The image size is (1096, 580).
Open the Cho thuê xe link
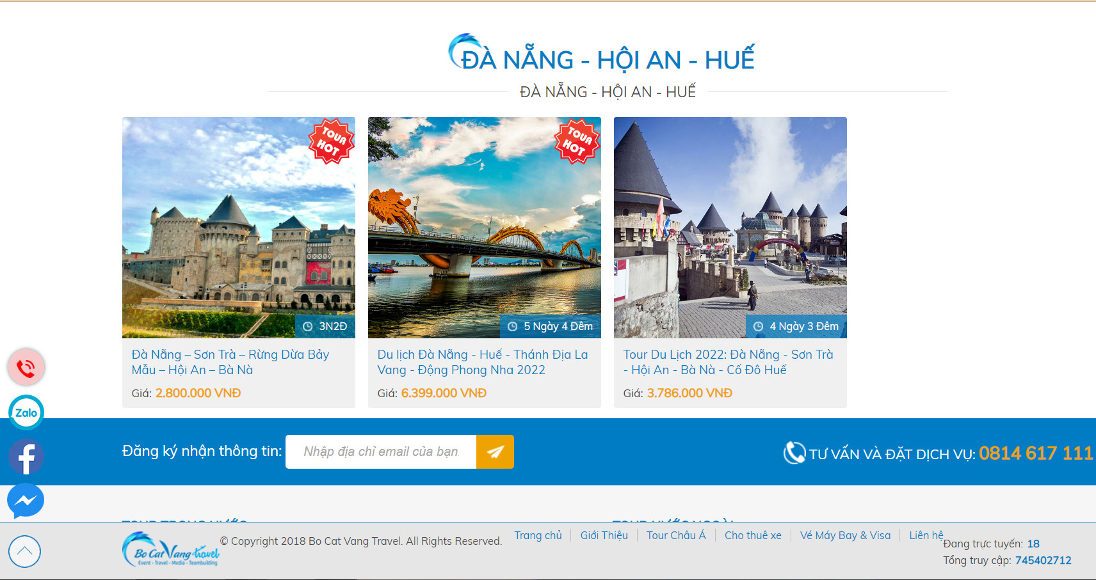753,535
